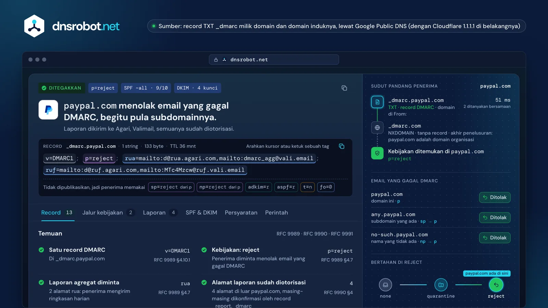Image resolution: width=548 pixels, height=308 pixels.
Task: Click the lock icon in the address bar
Action: (x=216, y=60)
